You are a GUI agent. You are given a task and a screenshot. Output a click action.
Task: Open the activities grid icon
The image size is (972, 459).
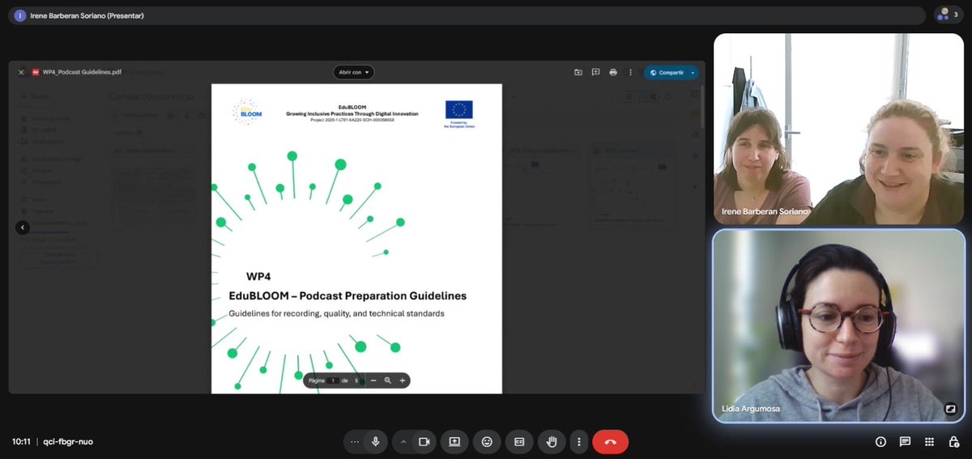(x=929, y=441)
